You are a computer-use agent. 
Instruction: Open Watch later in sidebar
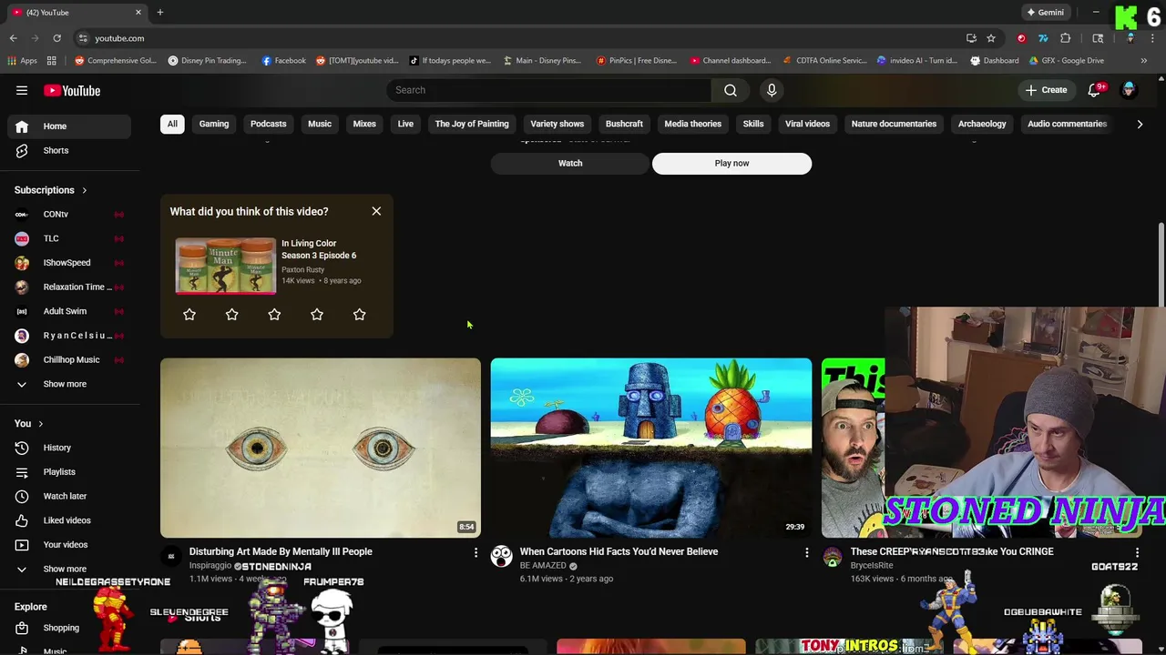tap(70, 496)
